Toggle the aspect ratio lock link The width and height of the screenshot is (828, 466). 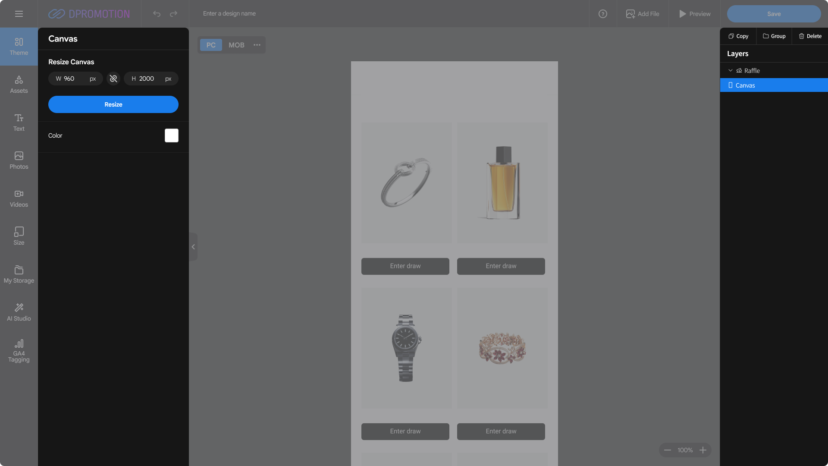113,79
